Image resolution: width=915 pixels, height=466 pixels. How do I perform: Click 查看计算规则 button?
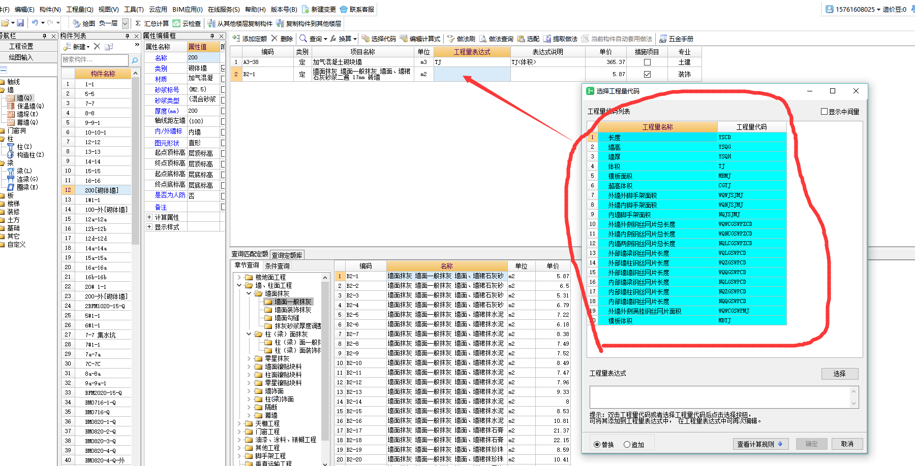coord(760,444)
